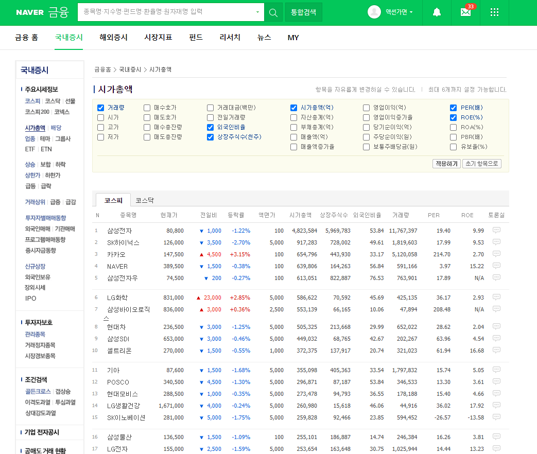Check the PBR(배) checkbox
Screen dimensions: 537x454
point(453,137)
